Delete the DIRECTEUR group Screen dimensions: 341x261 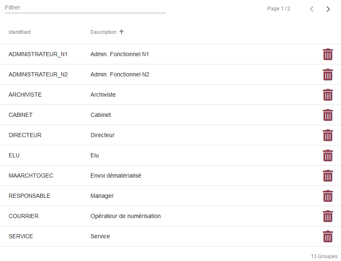[x=328, y=135]
